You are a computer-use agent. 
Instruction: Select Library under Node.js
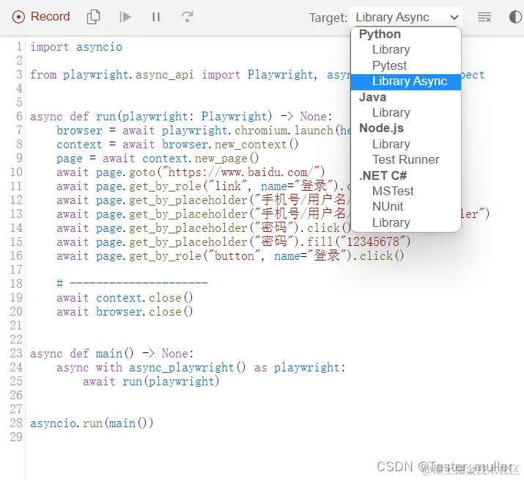coord(391,145)
